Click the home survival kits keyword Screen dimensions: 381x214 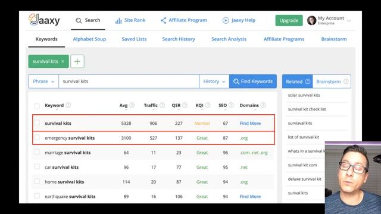click(x=64, y=182)
